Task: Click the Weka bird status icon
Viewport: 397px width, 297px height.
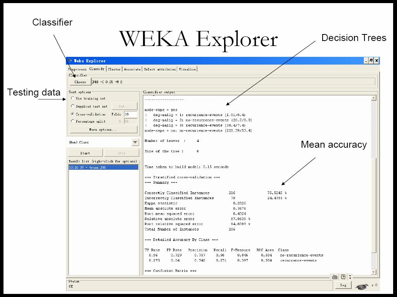Action: 362,286
